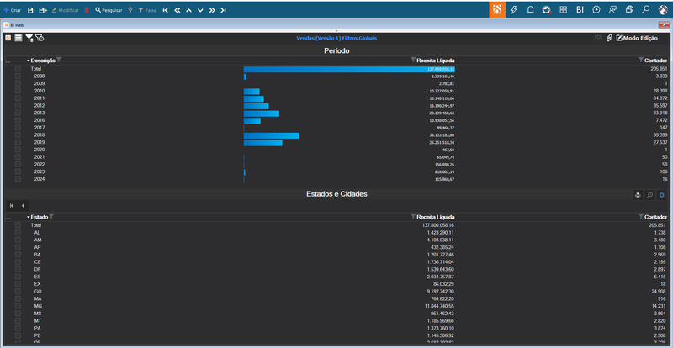Click the magnifier icon in top right bar
Image resolution: width=673 pixels, height=348 pixels.
click(645, 9)
